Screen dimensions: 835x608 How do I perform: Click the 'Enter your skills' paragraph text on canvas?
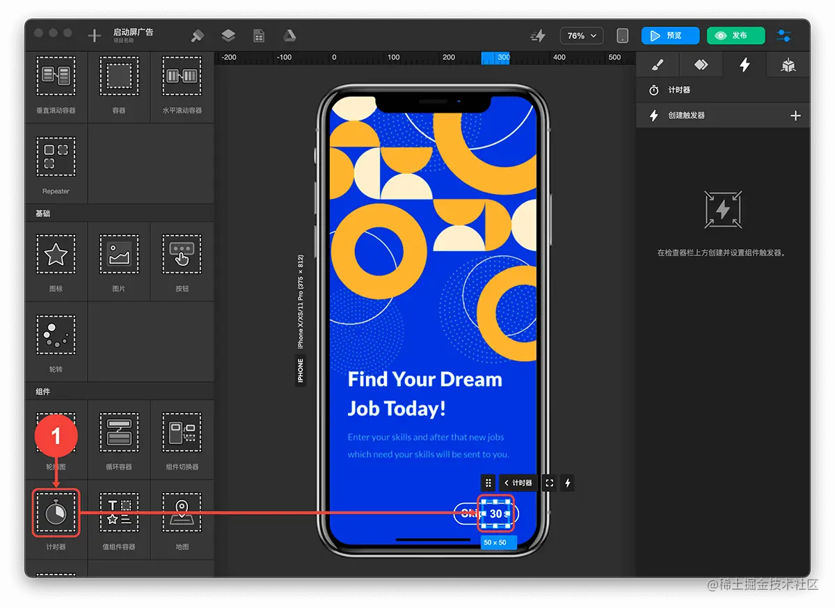click(429, 446)
